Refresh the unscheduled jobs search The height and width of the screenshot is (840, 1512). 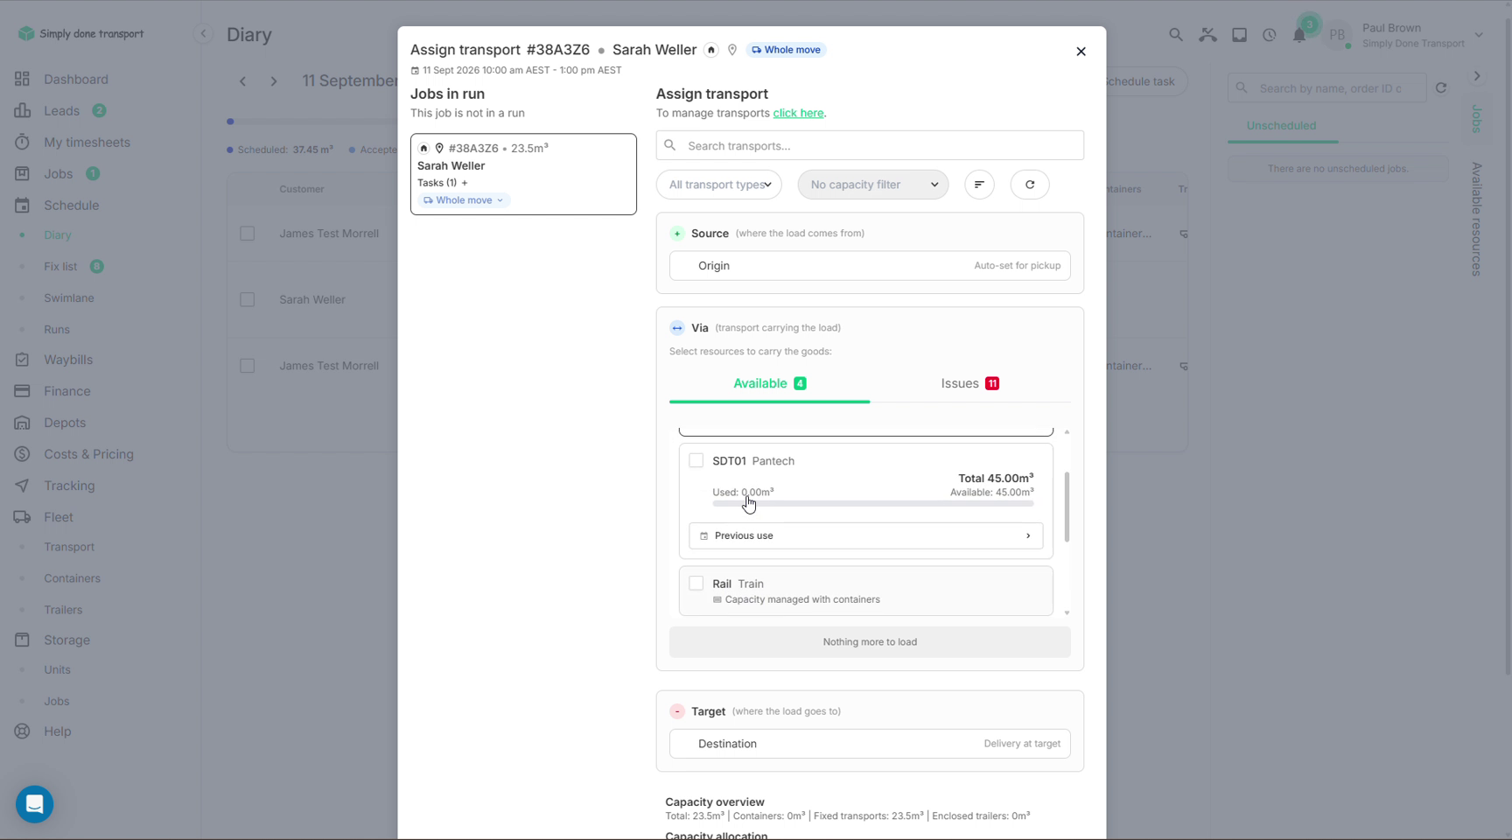[x=1441, y=88]
